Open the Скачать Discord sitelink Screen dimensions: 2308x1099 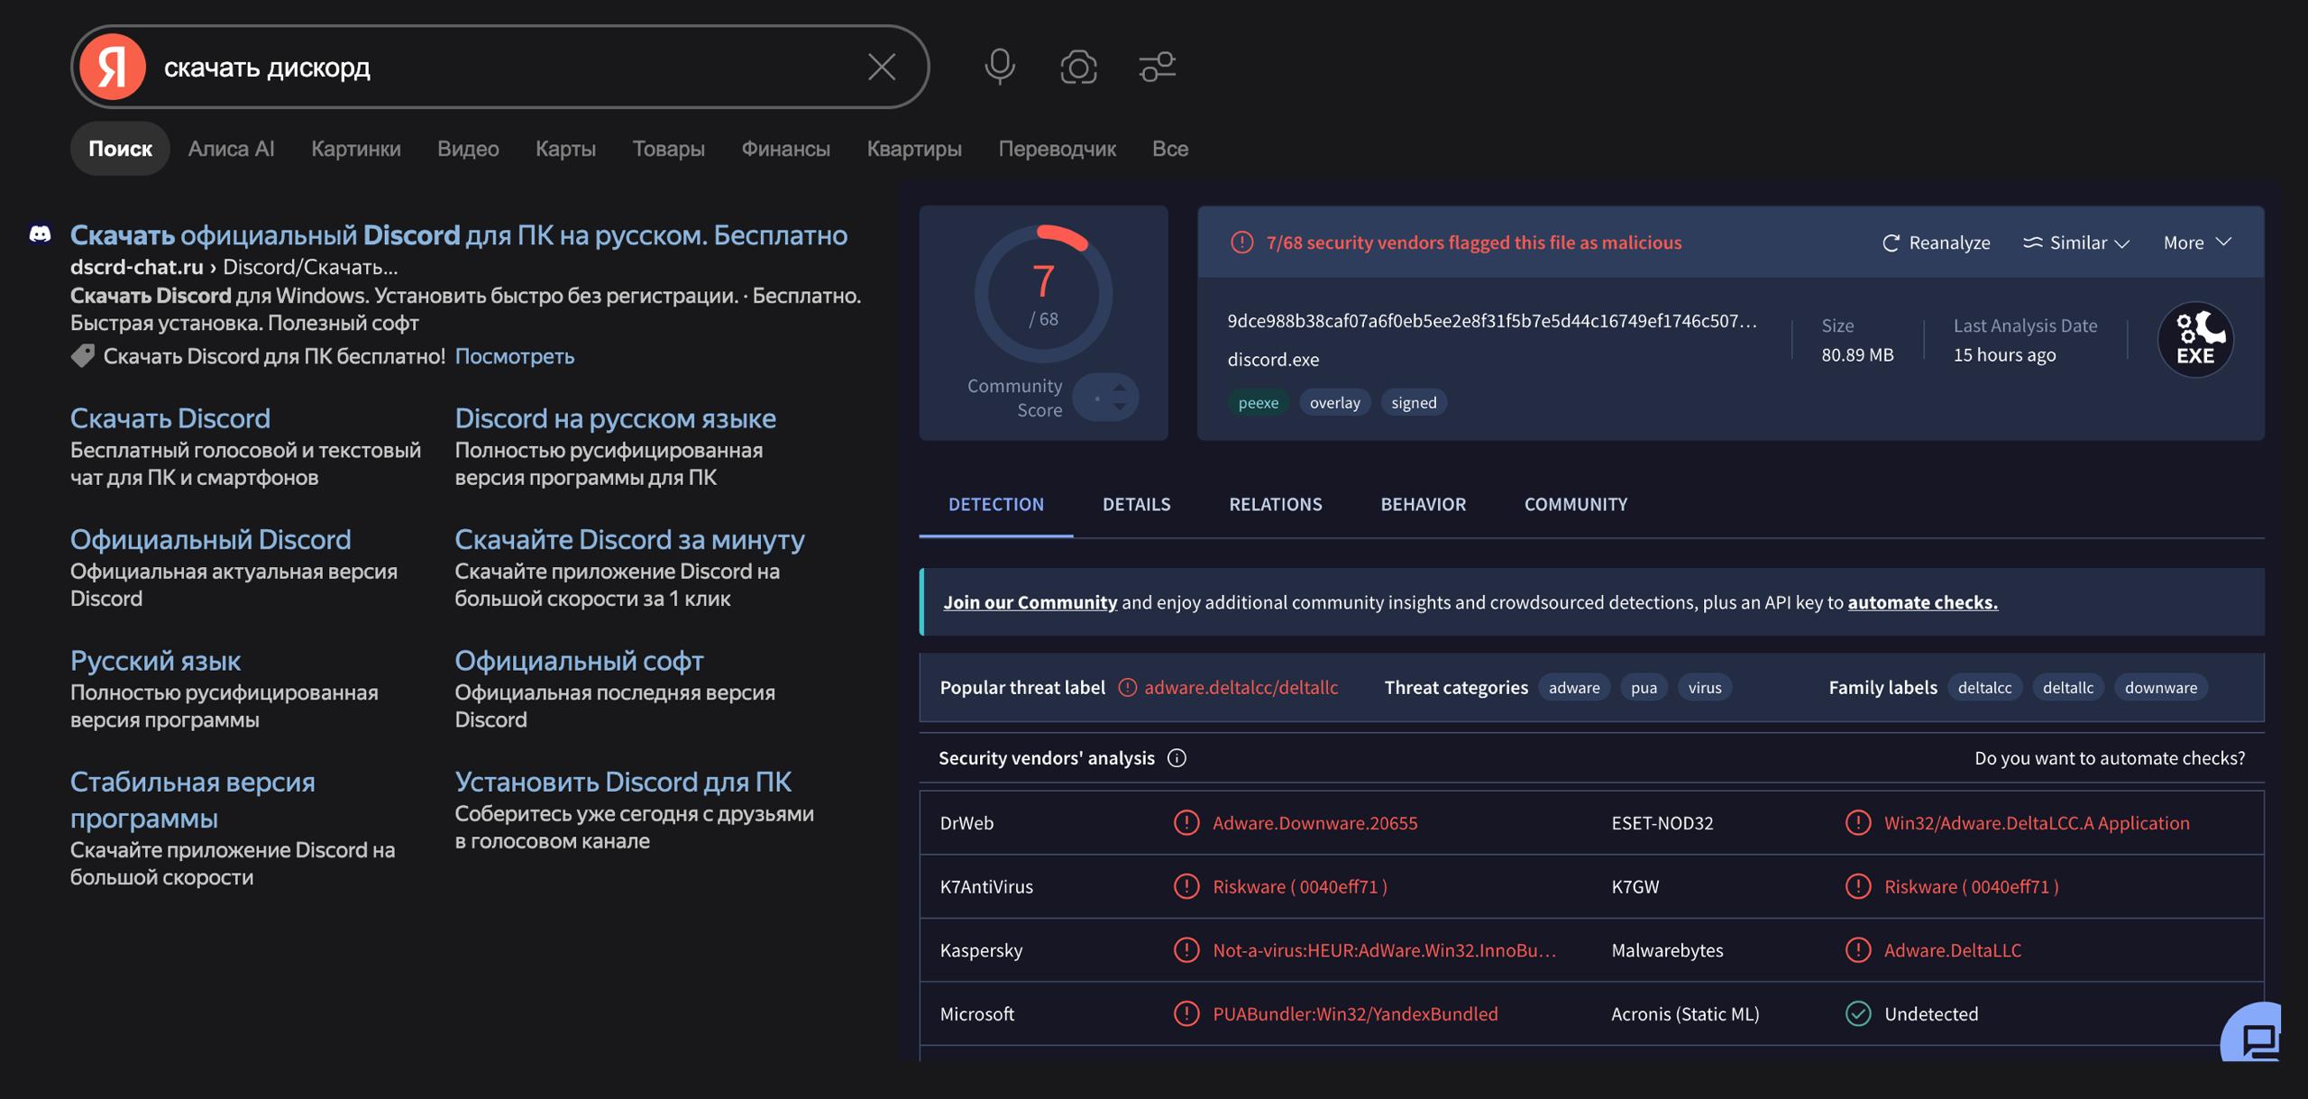170,418
